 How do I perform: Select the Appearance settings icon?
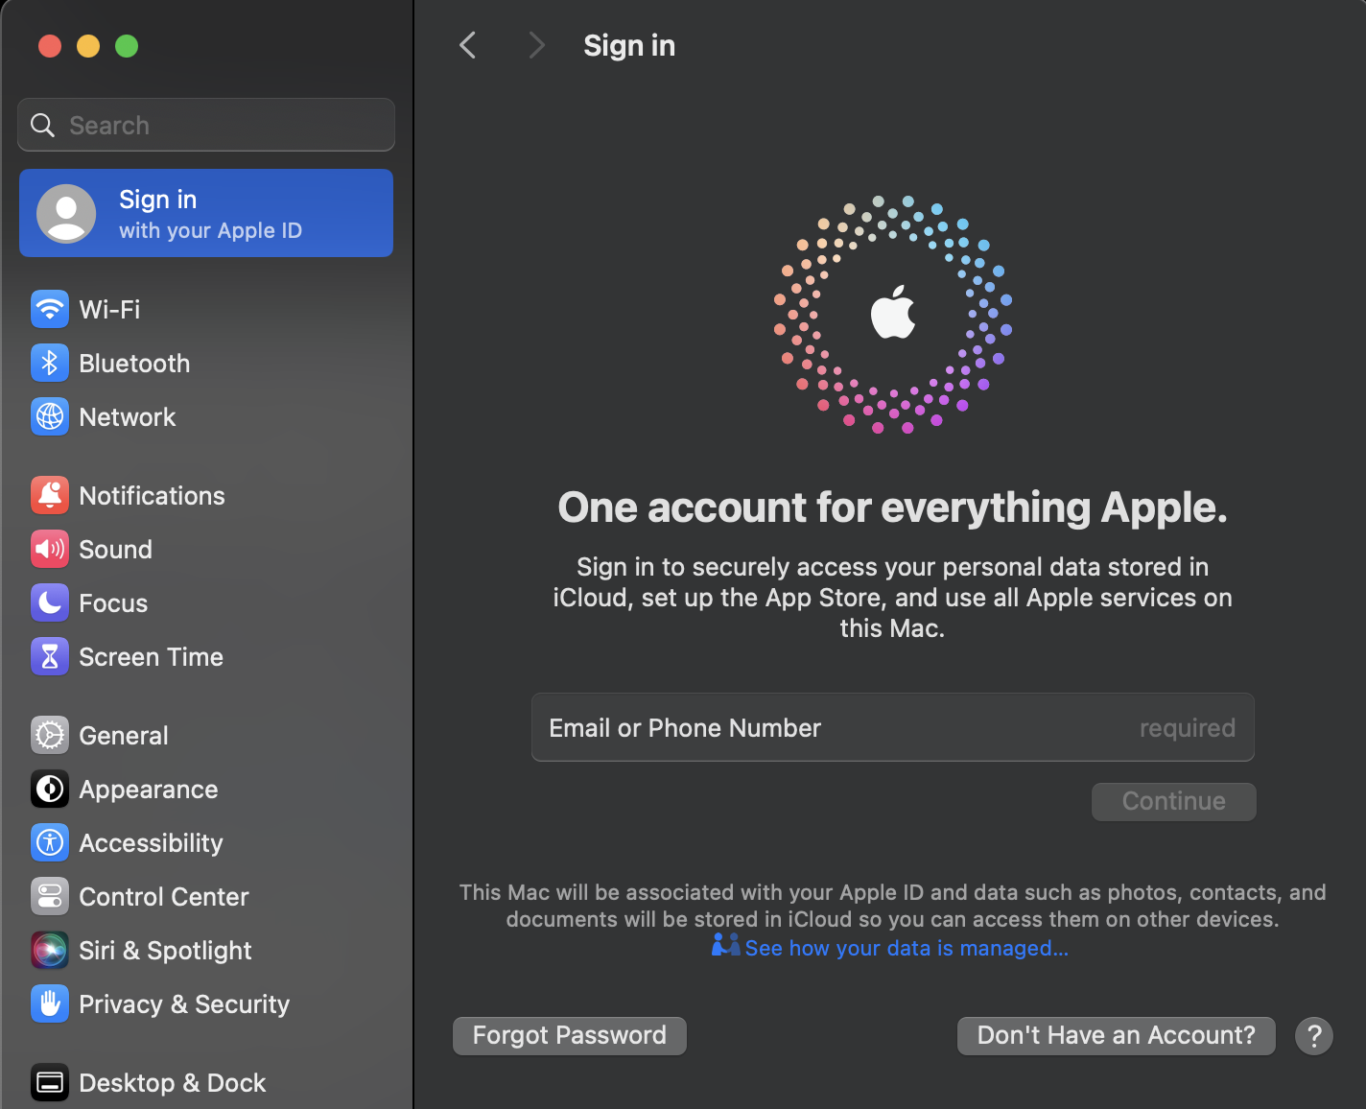click(x=49, y=789)
